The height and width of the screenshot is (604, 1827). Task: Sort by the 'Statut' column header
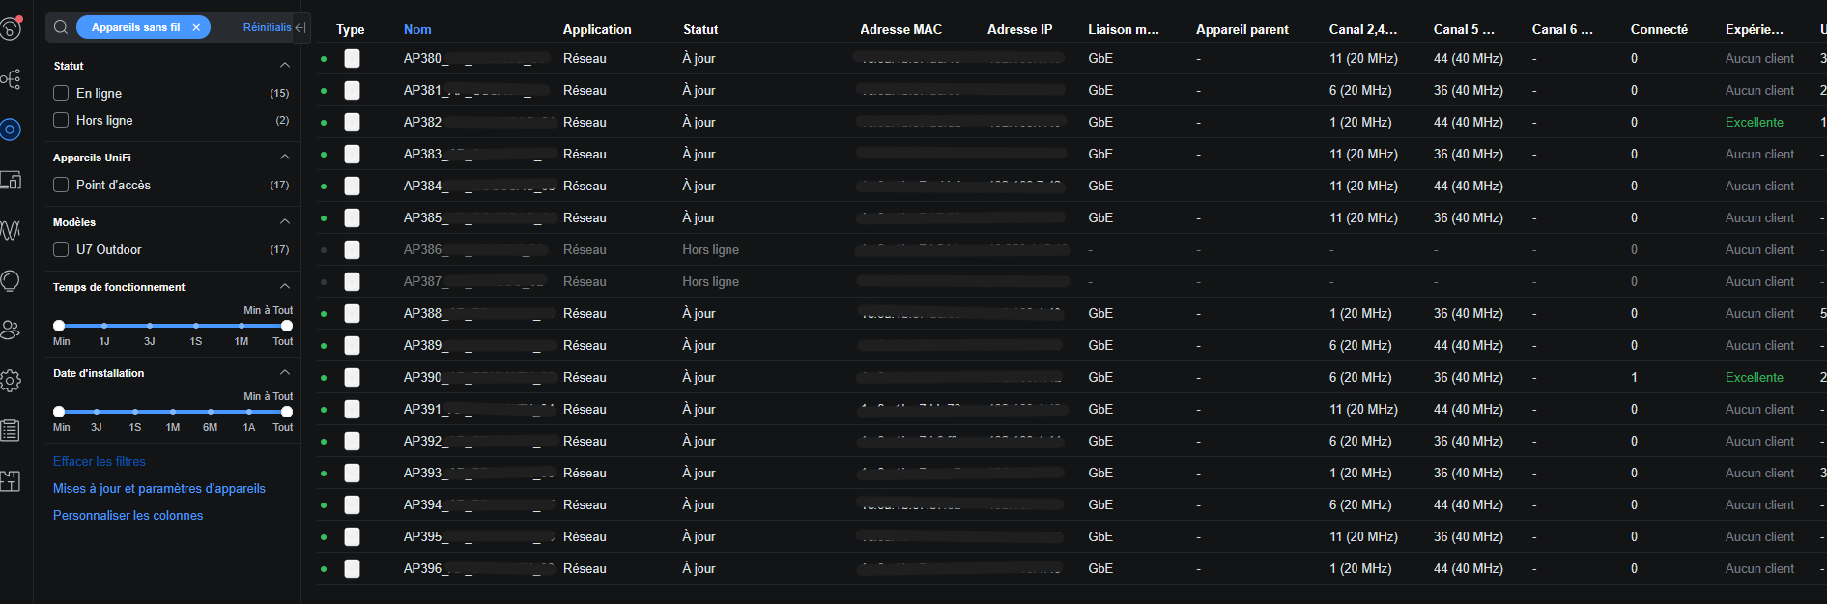[x=700, y=29]
